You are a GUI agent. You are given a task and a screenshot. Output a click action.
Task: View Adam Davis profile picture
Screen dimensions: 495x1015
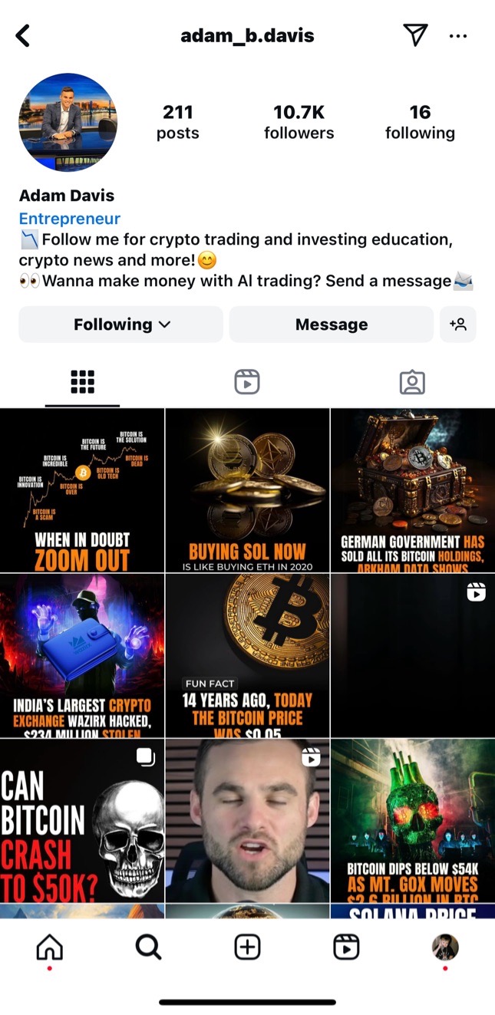(x=68, y=123)
